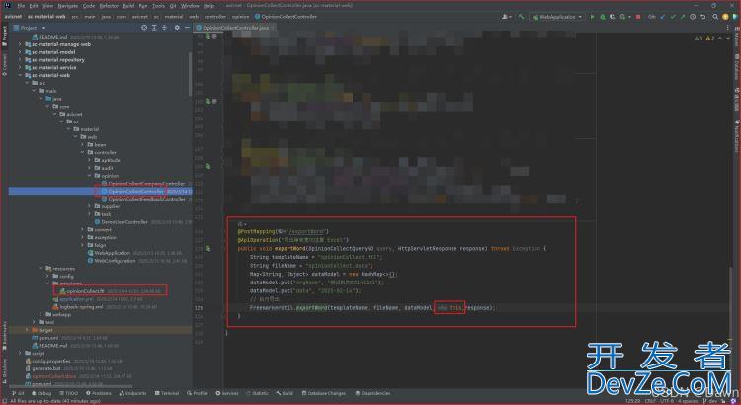The height and width of the screenshot is (405, 741).
Task: Expand the supplier package
Action: 89,206
